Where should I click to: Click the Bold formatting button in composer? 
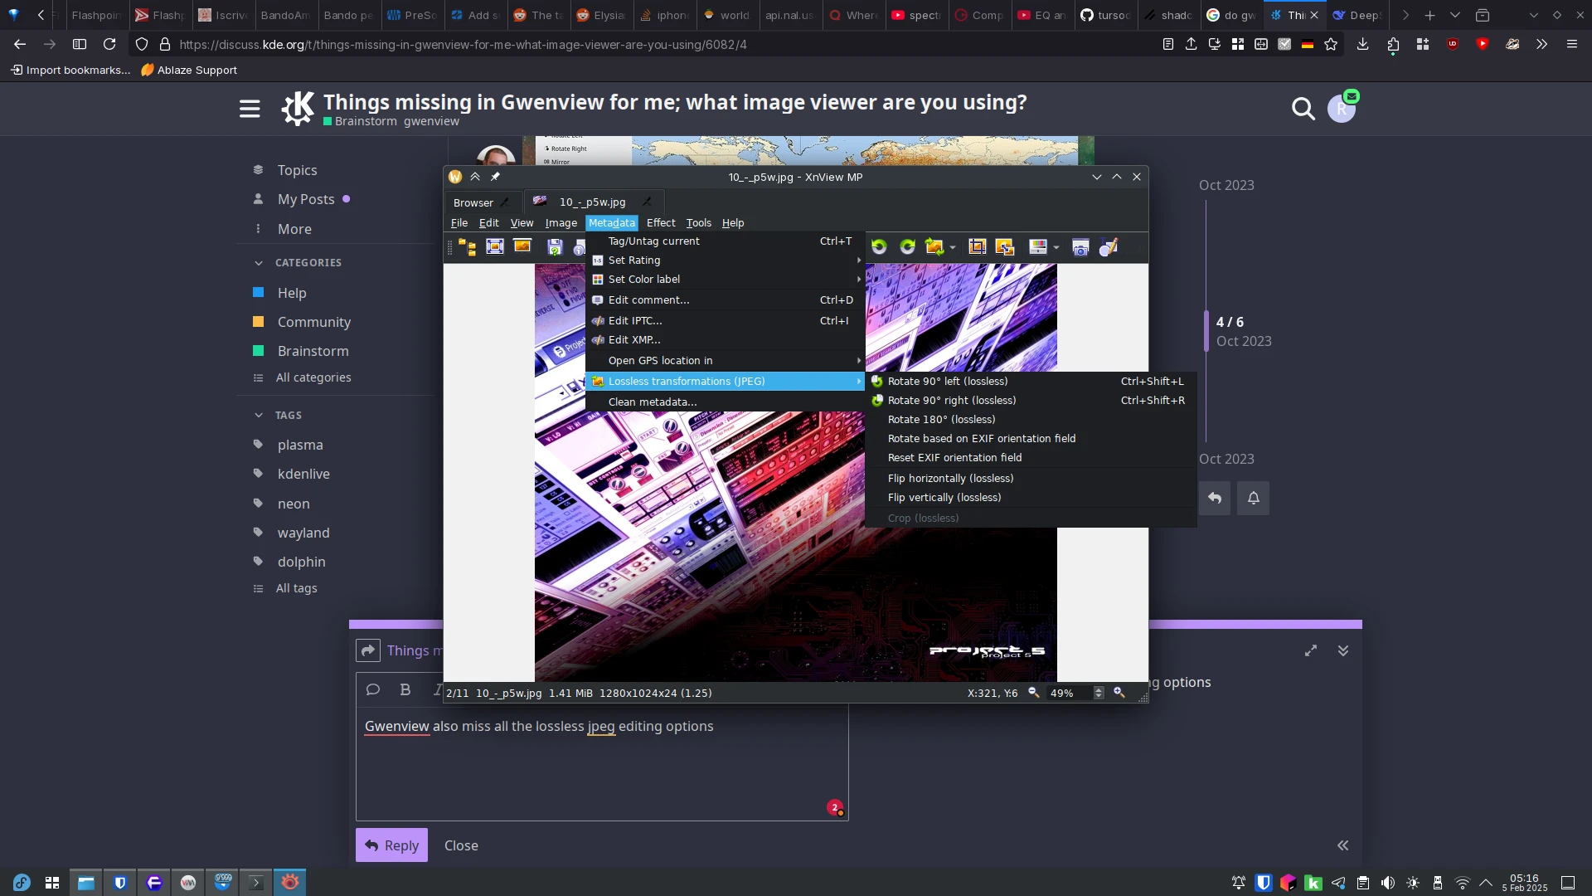[405, 689]
